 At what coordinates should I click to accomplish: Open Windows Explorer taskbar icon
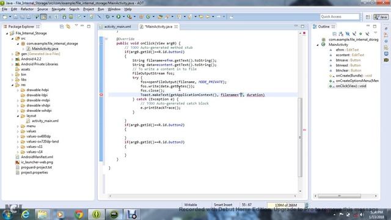tap(42, 215)
